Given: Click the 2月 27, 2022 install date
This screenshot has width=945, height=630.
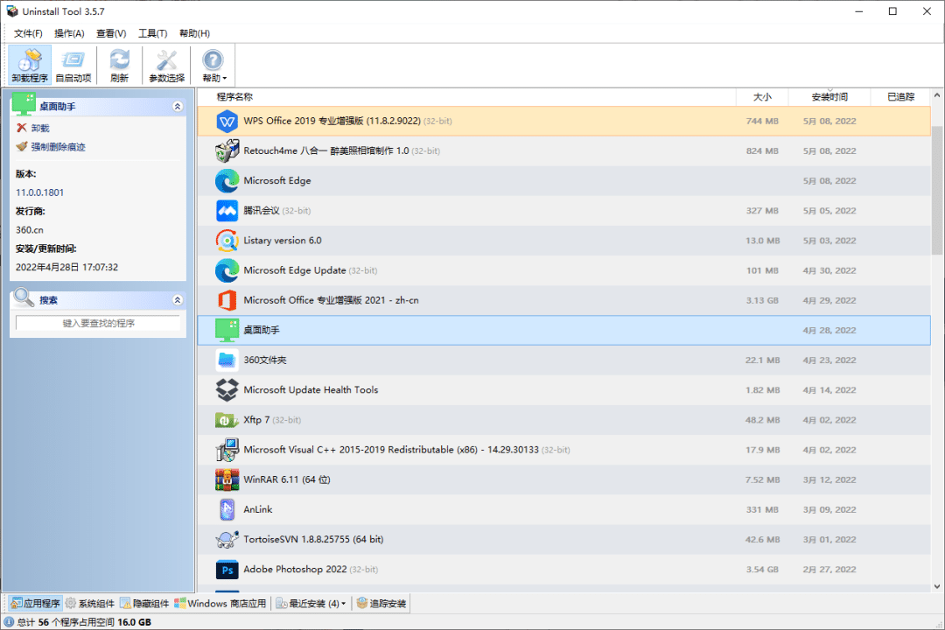Looking at the screenshot, I should [829, 569].
